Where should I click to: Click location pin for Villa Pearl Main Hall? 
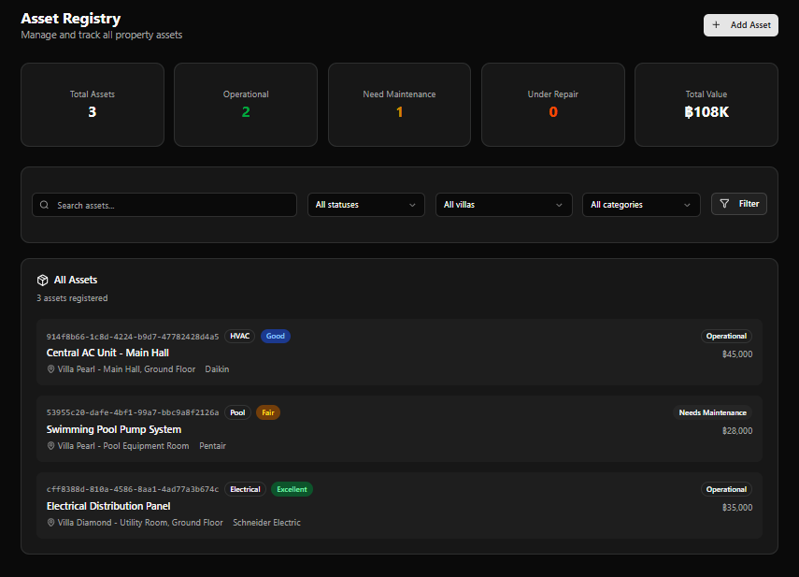coord(51,369)
